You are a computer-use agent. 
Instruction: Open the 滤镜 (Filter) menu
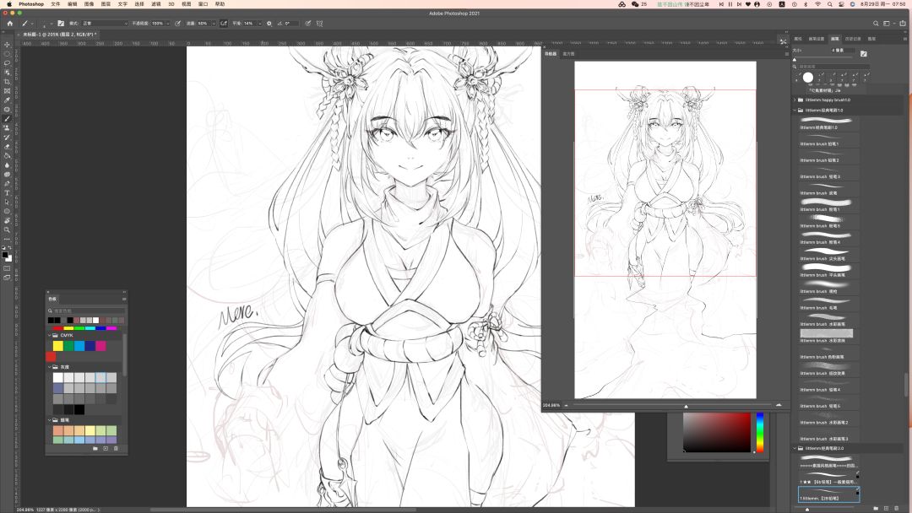[x=156, y=4]
